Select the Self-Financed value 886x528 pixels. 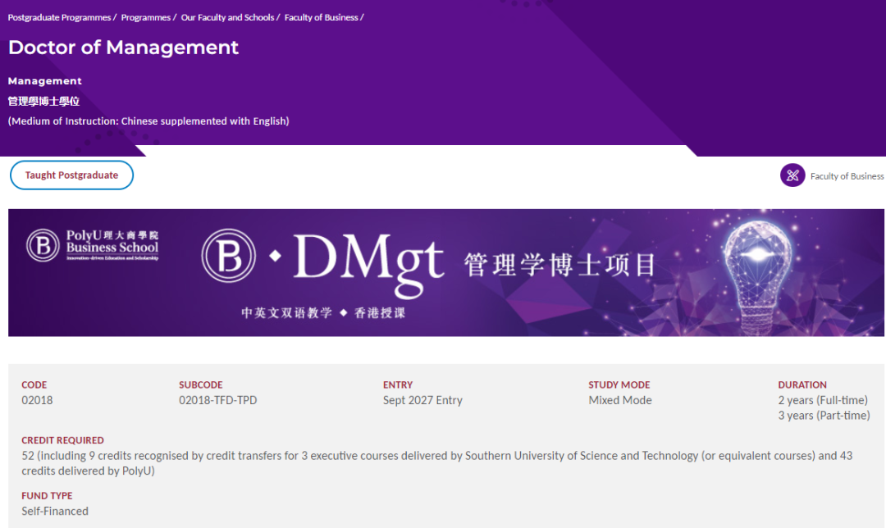[x=55, y=511]
